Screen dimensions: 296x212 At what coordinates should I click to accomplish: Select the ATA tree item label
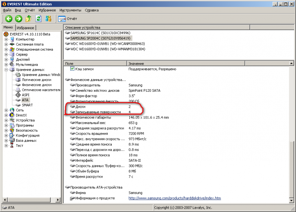click(25, 100)
